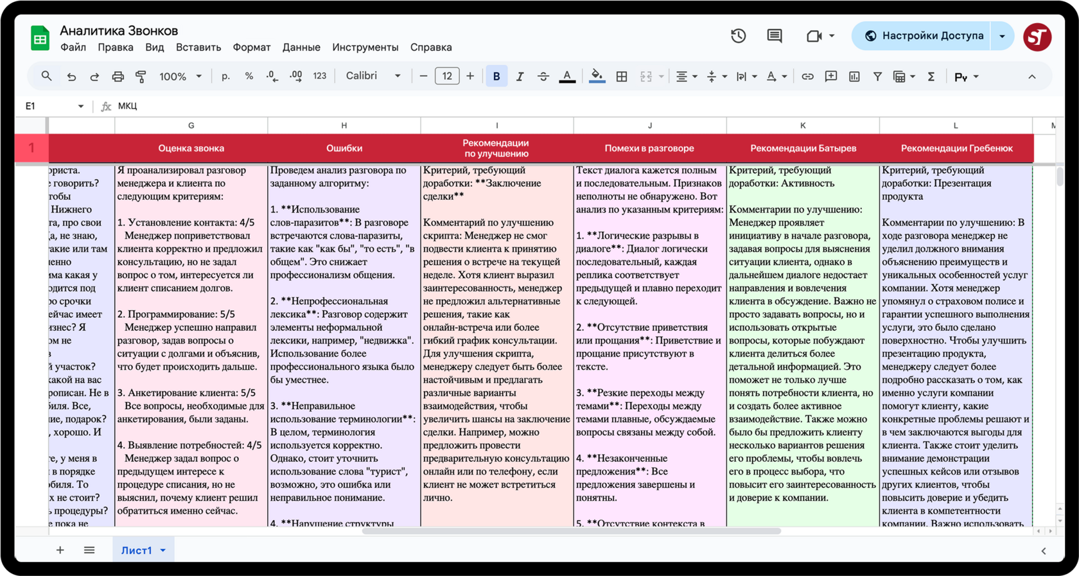This screenshot has height=576, width=1079.
Task: Create a filter
Action: tap(877, 76)
